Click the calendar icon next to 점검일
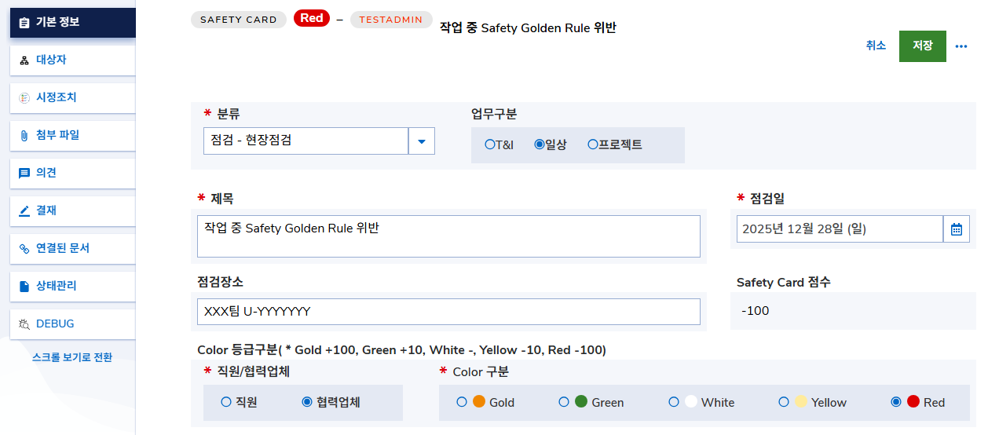Image resolution: width=988 pixels, height=435 pixels. tap(956, 229)
